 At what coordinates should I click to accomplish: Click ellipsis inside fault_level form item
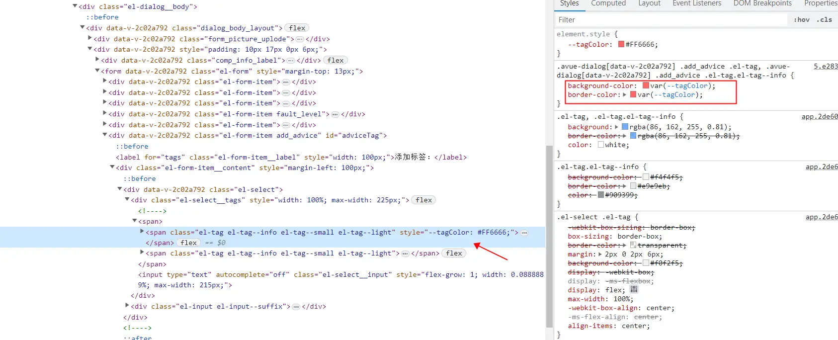click(x=335, y=114)
